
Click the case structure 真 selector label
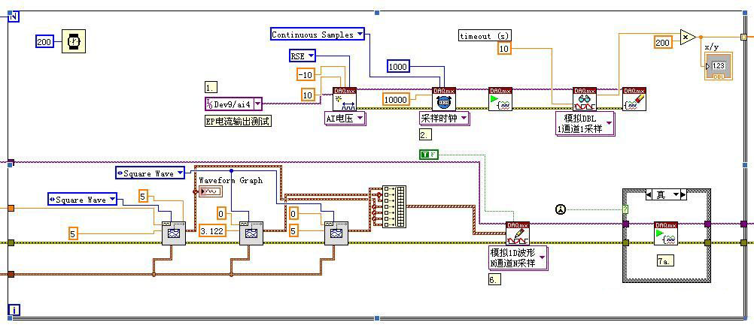(667, 194)
